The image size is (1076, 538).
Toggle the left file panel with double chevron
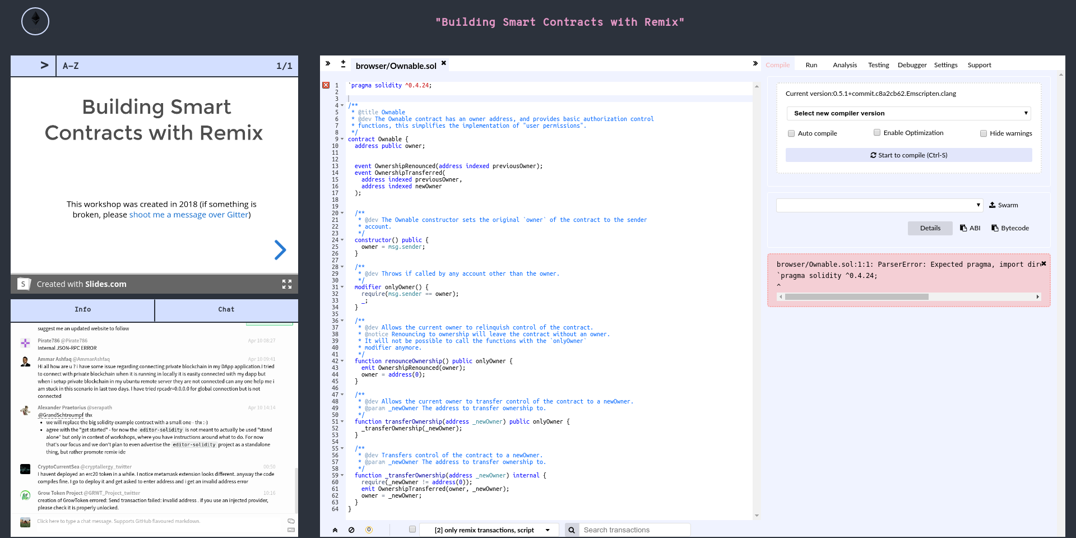(x=328, y=64)
